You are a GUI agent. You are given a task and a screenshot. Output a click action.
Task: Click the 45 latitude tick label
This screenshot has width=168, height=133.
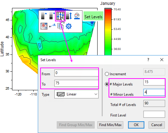[x=7, y=20]
